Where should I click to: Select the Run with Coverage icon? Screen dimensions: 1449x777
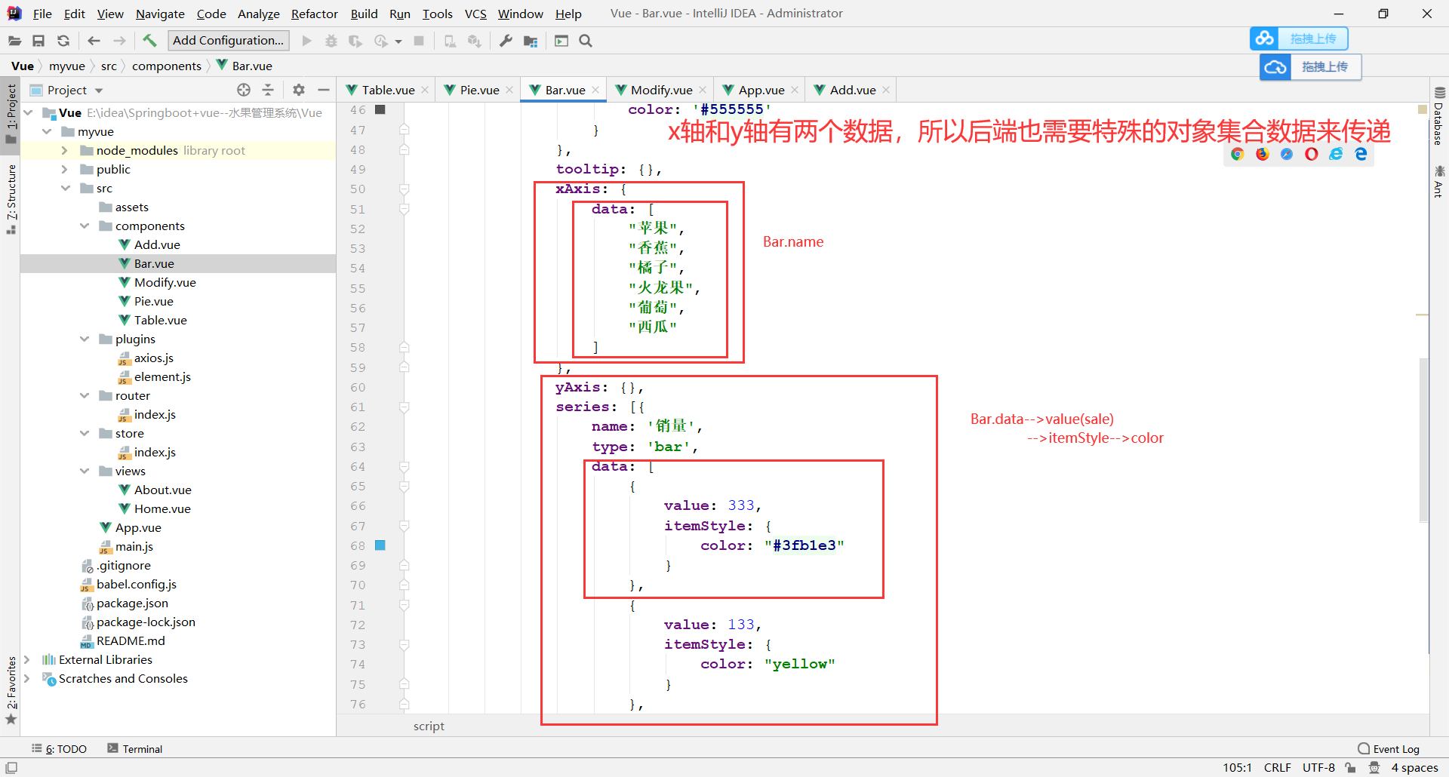pyautogui.click(x=354, y=41)
